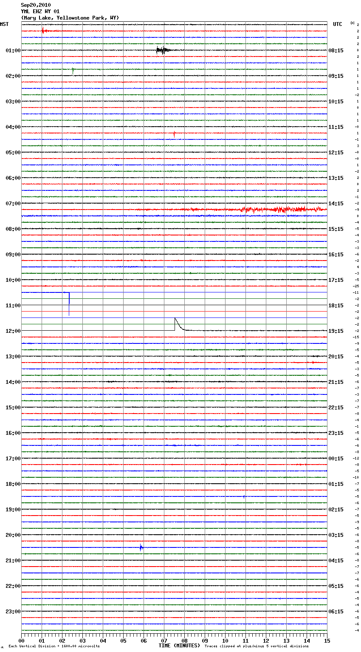Select the station code YML EHZ WY 01
Screen dimensions: 361x652
pyautogui.click(x=40, y=11)
